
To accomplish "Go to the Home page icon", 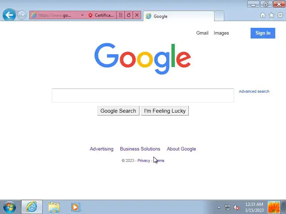I will click(263, 15).
